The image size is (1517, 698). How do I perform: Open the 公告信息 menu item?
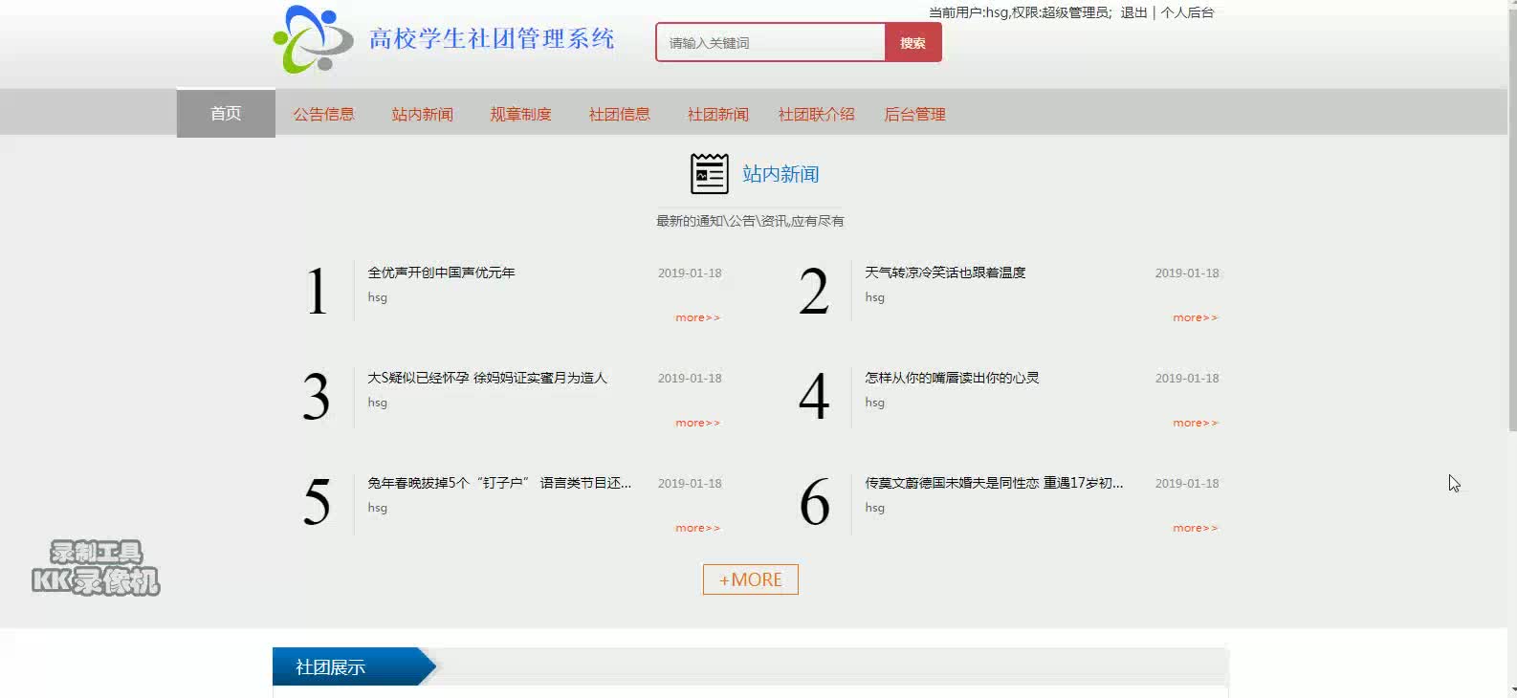tap(323, 114)
